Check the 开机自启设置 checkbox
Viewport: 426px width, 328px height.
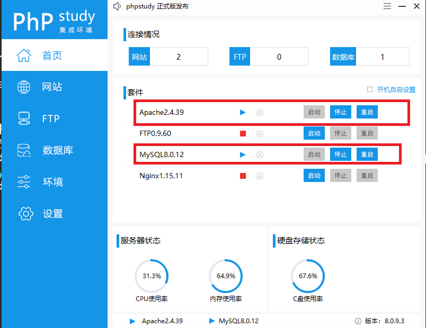click(370, 89)
